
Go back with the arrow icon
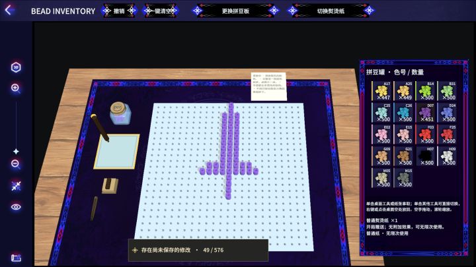point(9,11)
